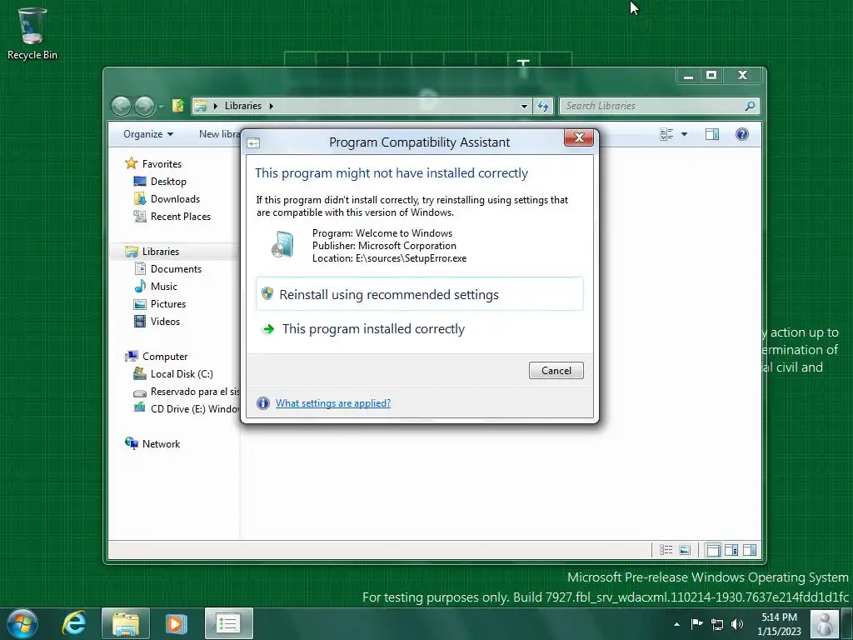Toggle the preview pane button

click(x=712, y=134)
